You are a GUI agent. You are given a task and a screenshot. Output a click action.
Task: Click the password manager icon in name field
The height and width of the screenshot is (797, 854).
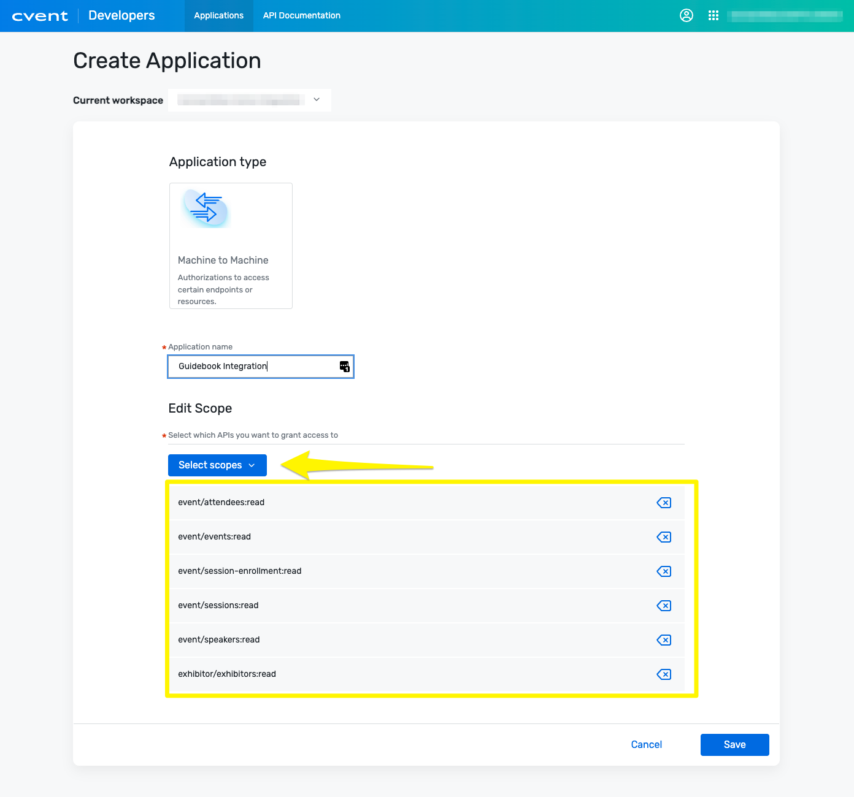point(345,367)
